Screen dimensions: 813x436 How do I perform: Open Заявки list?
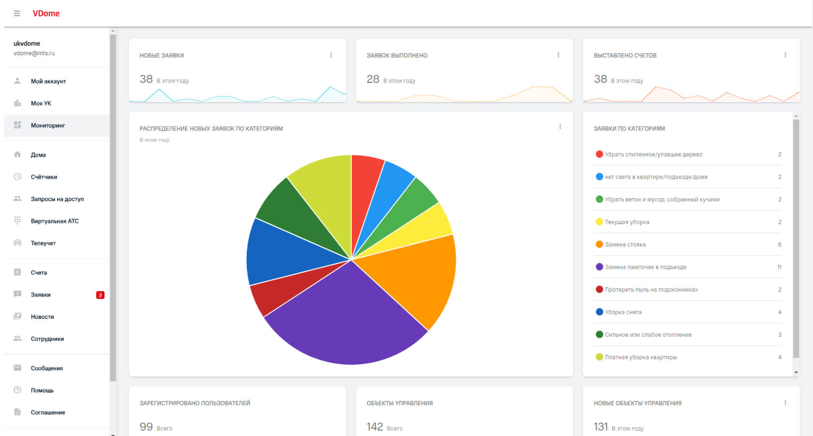57,295
